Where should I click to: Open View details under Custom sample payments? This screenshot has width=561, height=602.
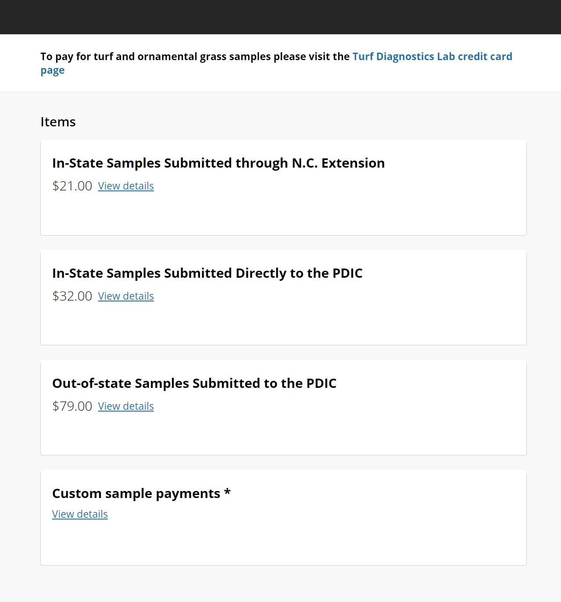point(80,514)
